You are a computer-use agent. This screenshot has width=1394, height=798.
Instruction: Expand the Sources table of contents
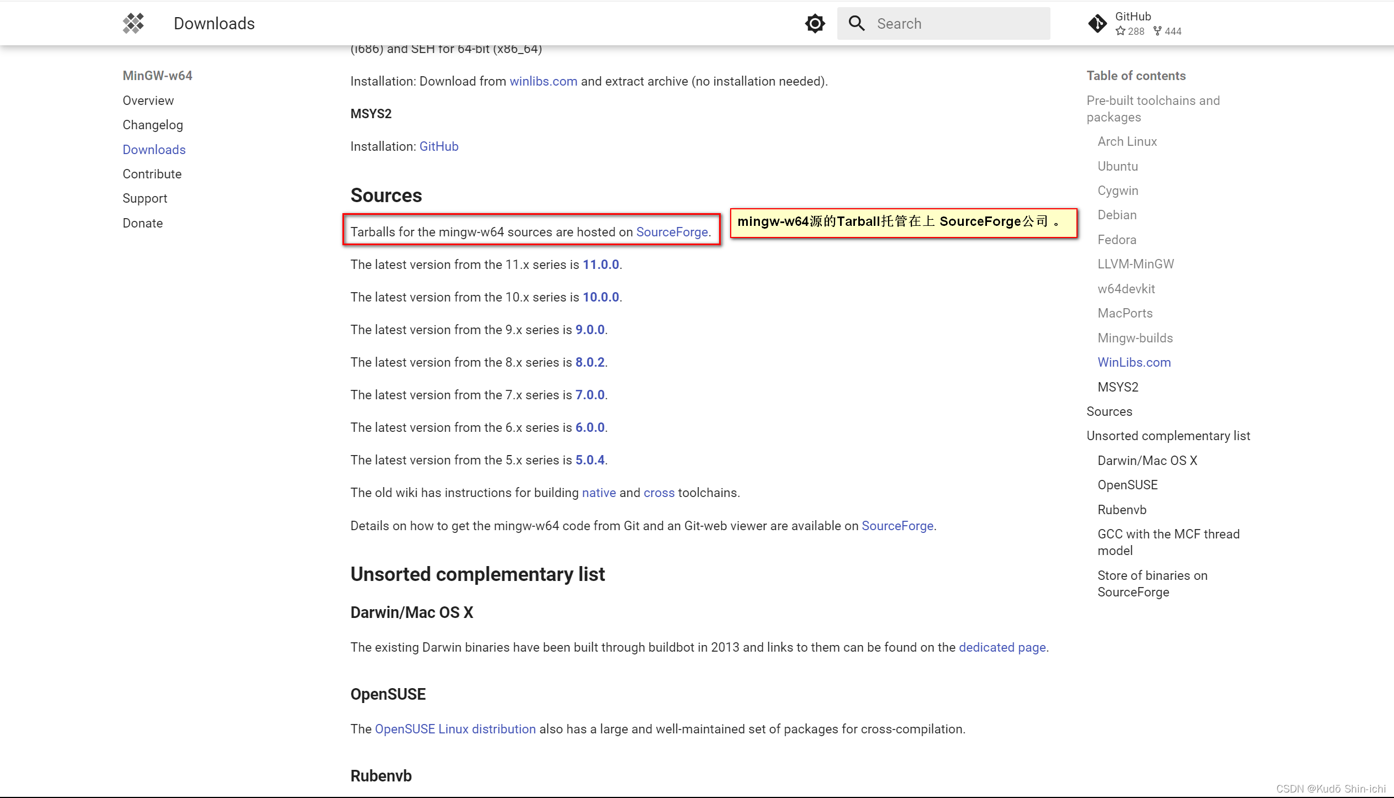pyautogui.click(x=1108, y=410)
